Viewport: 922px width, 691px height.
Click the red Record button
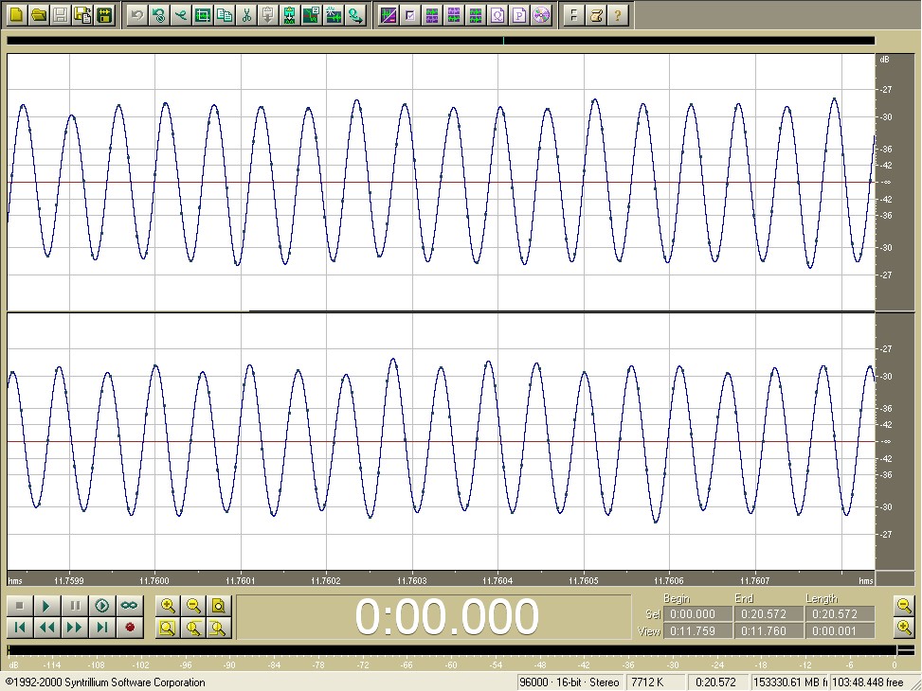pyautogui.click(x=130, y=627)
